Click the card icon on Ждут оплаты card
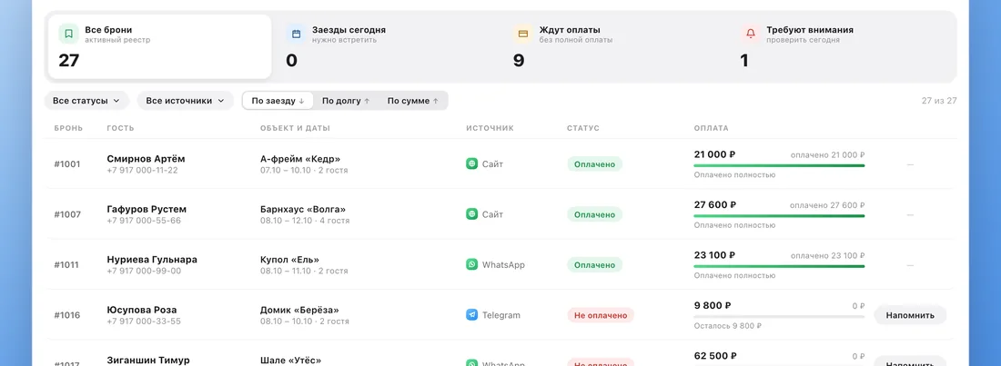The image size is (1001, 366). (523, 34)
